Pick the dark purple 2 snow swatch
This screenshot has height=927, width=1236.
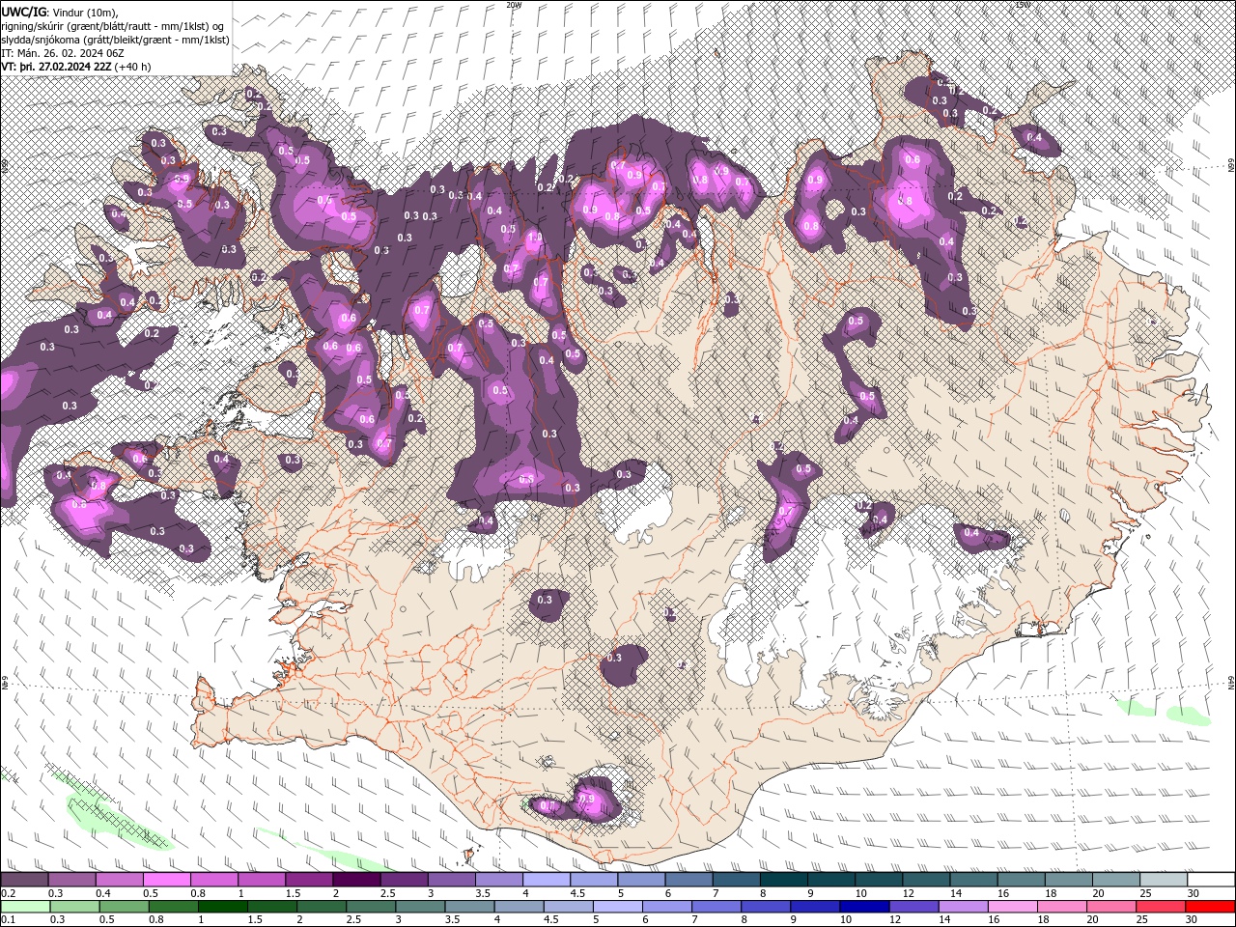(x=356, y=880)
